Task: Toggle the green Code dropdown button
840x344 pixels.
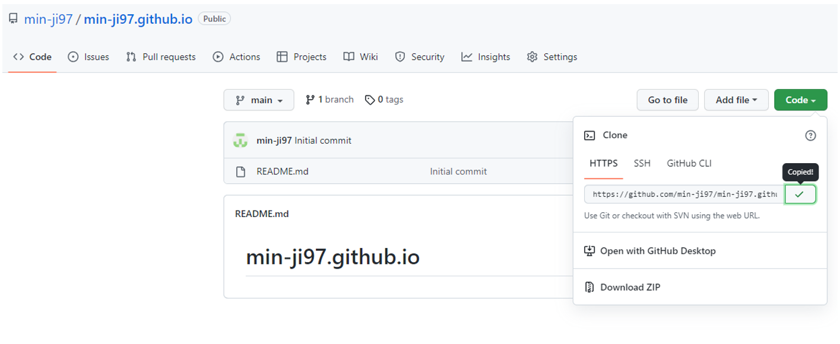Action: click(x=800, y=100)
